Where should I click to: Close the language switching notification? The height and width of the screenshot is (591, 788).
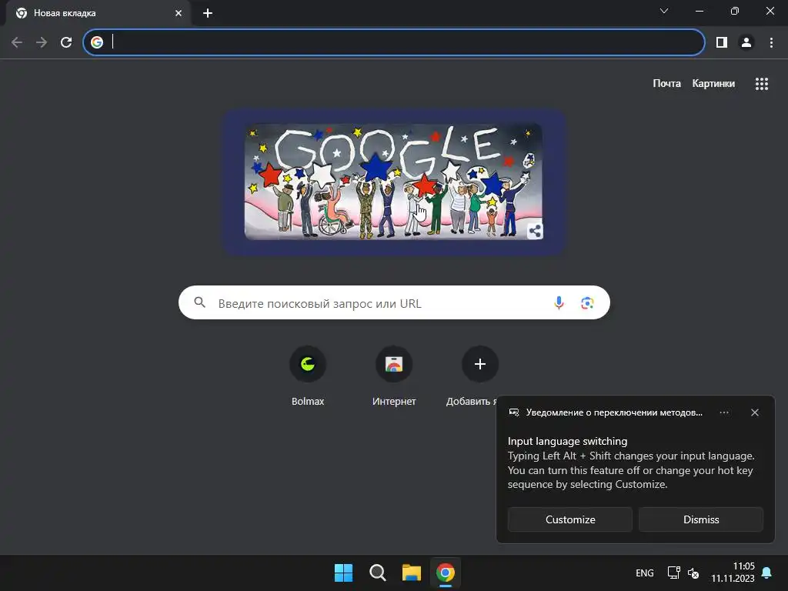[754, 412]
